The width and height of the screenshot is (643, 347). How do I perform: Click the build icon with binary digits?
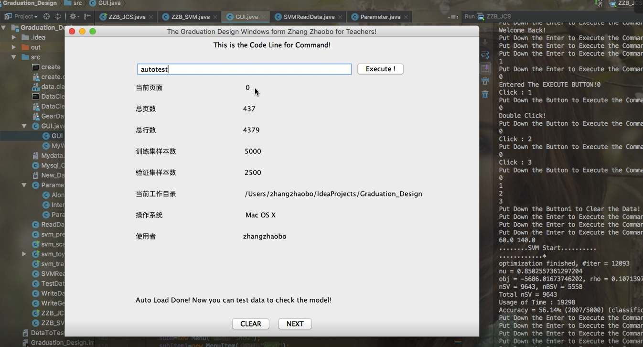click(599, 3)
